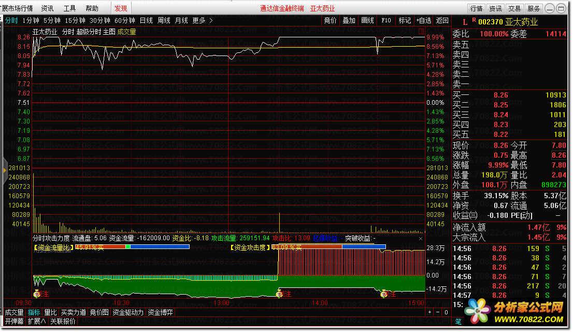This screenshot has width=573, height=332.
Task: Close the indicator sub-panel with X
Action: coord(421,239)
